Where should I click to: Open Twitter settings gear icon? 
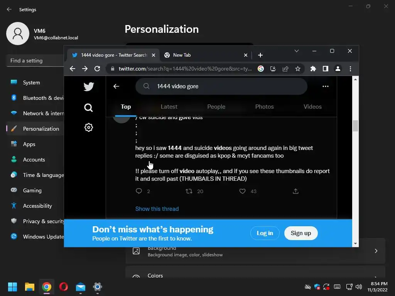[x=89, y=127]
